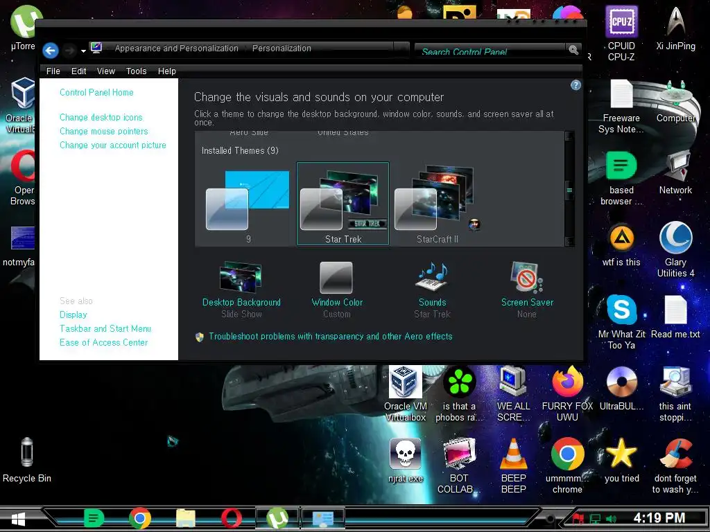Open Change your account picture link
710x532 pixels.
[113, 145]
